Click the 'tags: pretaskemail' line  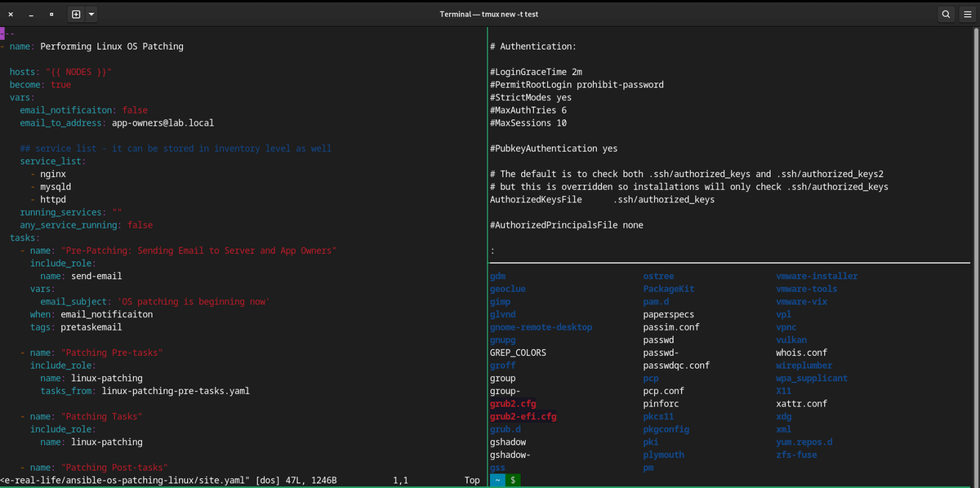[76, 327]
